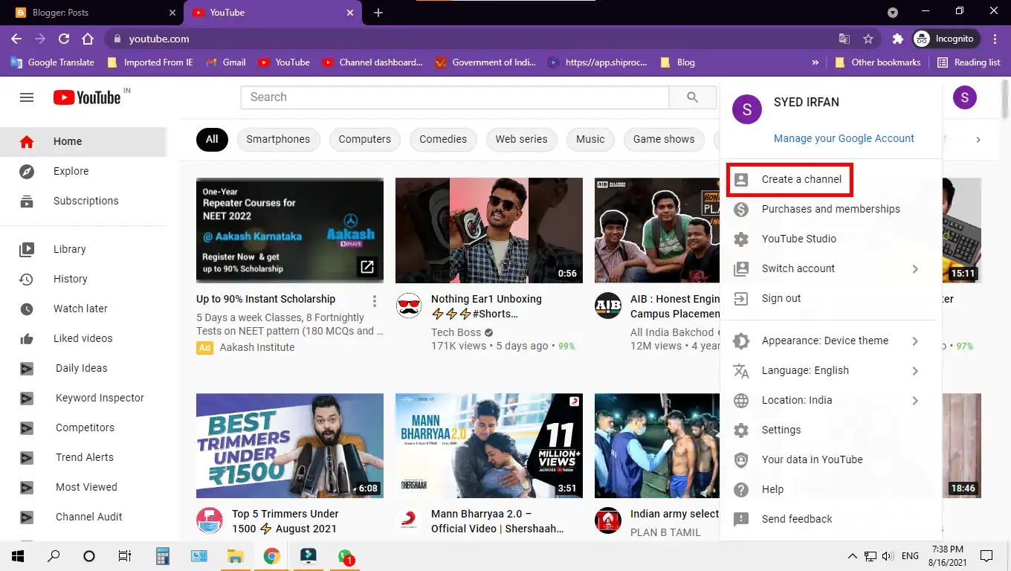The image size is (1011, 571).
Task: Open History clock-arrow icon
Action: [x=27, y=280]
